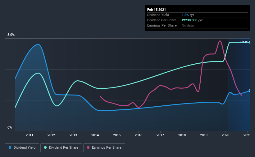The image size is (255, 157).
Task: Select the 2016 x-axis label
Action: click(139, 135)
